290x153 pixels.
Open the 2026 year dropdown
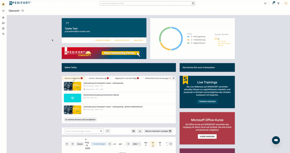[x=136, y=144]
